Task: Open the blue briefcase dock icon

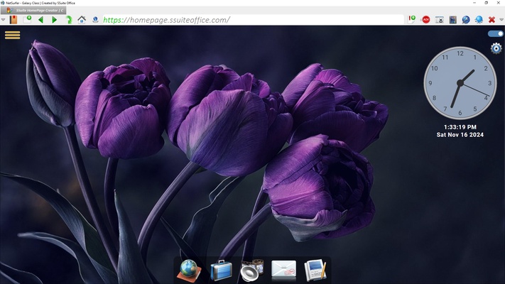Action: click(x=221, y=271)
